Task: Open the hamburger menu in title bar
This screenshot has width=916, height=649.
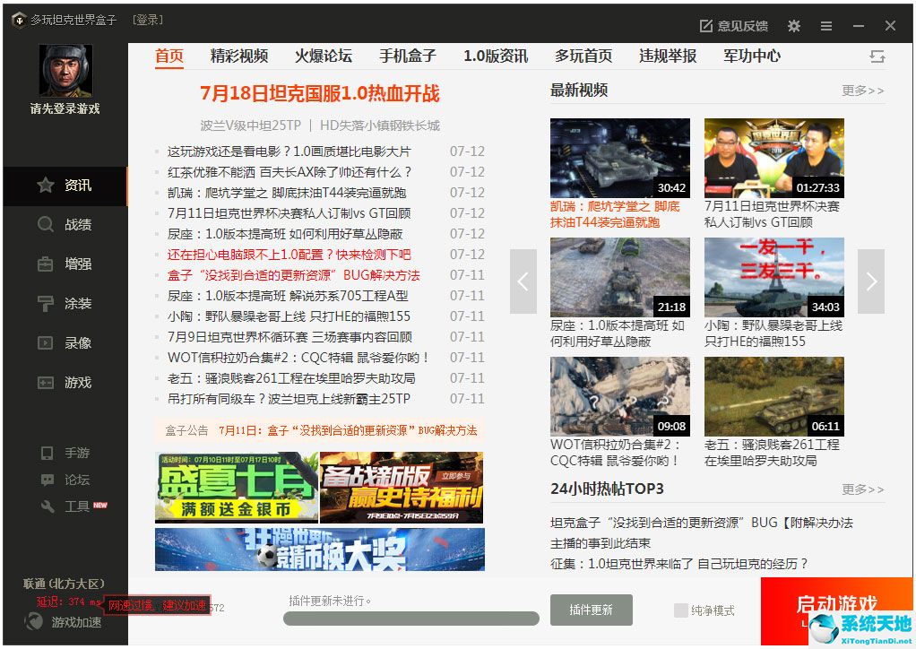Action: coord(826,26)
